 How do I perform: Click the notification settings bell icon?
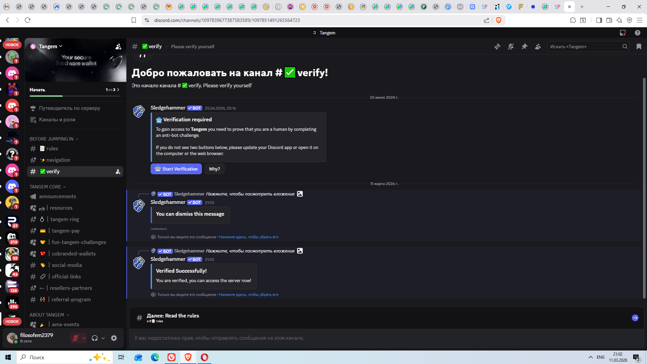point(511,47)
